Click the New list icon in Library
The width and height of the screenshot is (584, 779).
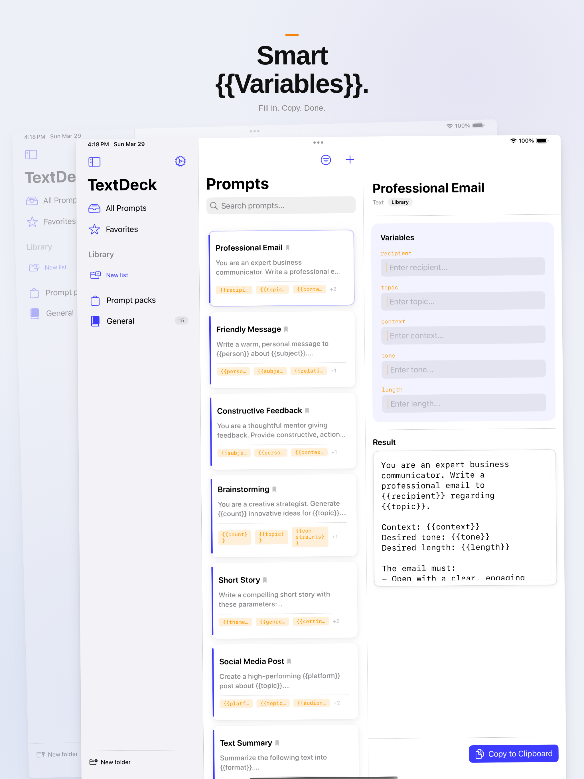pyautogui.click(x=96, y=275)
